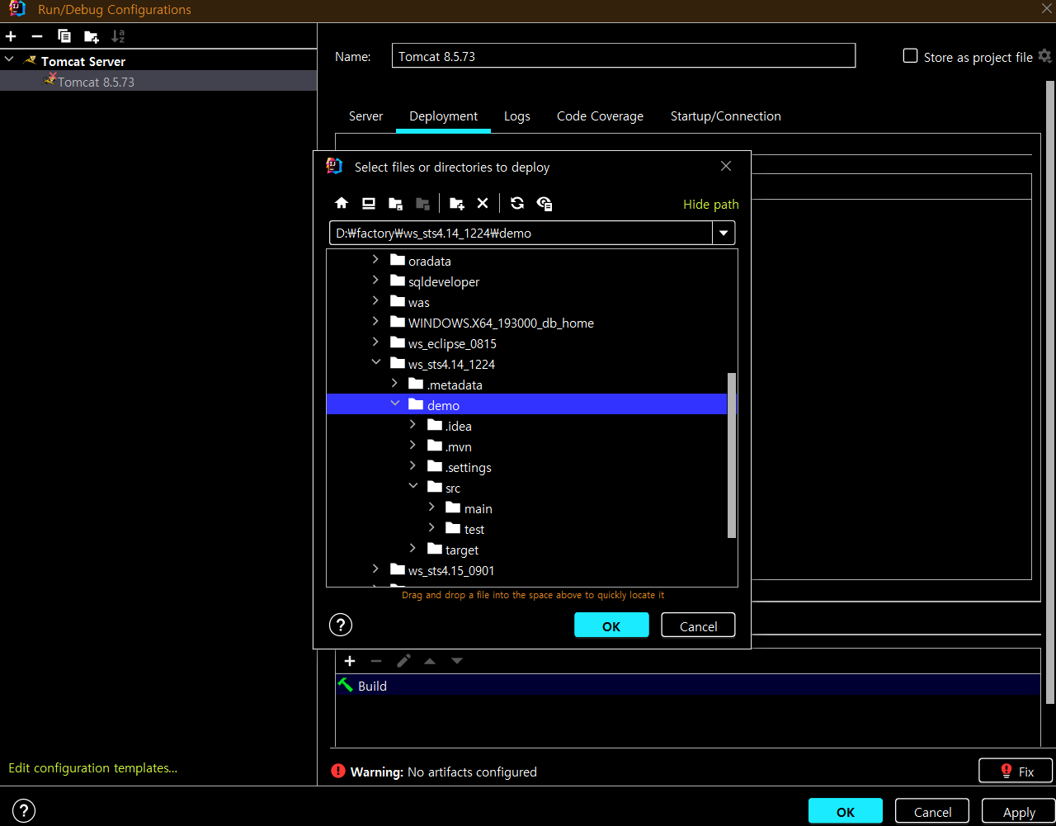
Task: Enable Store as project file
Action: pos(911,56)
